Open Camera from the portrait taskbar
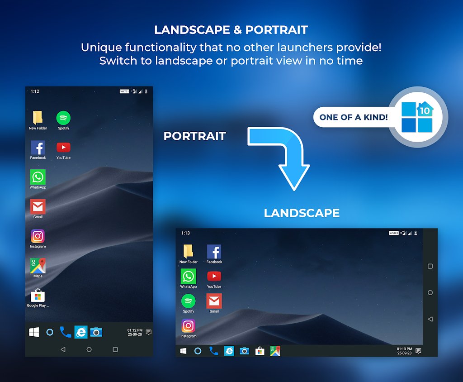Viewport: 463px width, 382px height. click(96, 332)
